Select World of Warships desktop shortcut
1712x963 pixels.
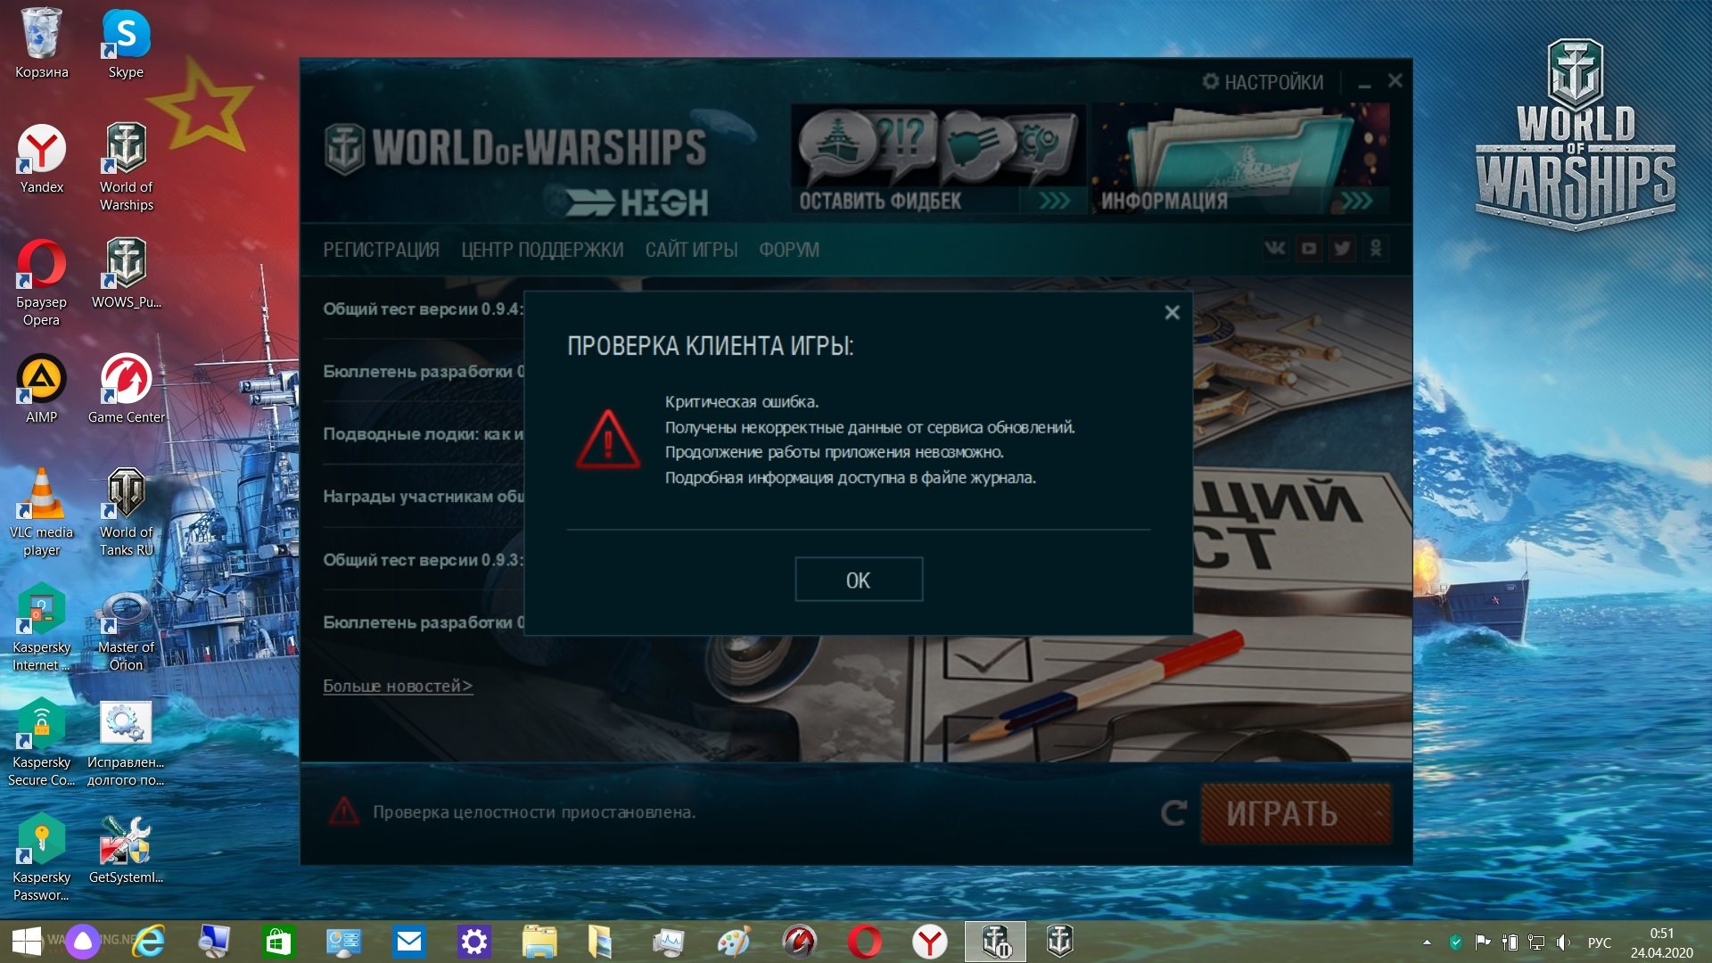[x=126, y=168]
